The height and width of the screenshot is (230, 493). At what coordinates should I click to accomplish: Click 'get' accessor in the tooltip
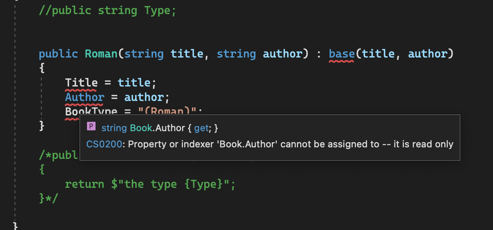201,128
